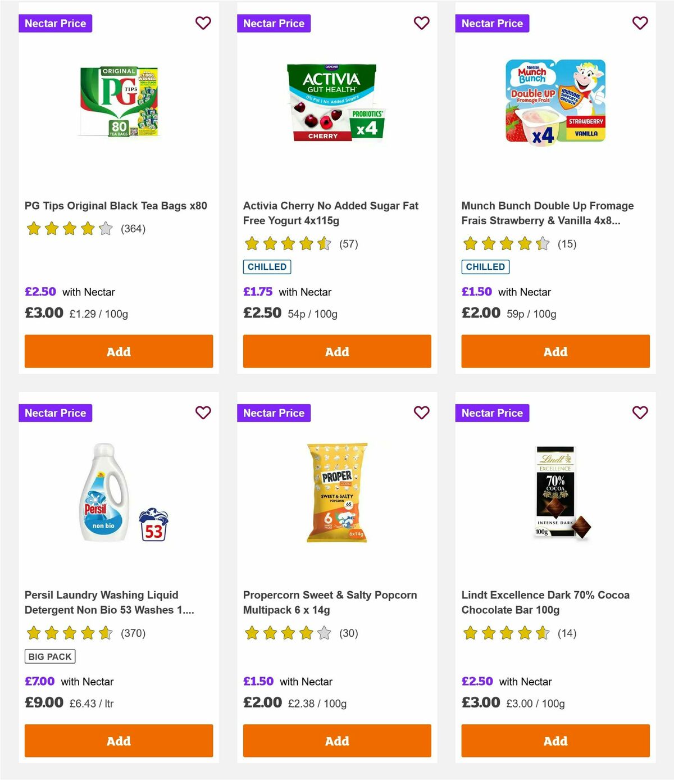Add Activia Cherry yogurt to basket

coord(336,351)
